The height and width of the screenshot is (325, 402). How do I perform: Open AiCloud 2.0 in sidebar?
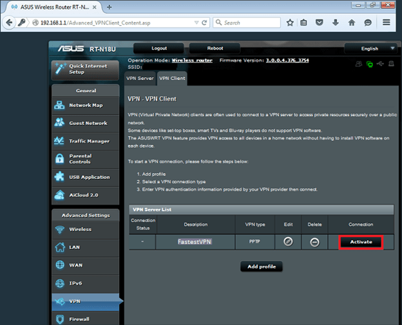86,195
